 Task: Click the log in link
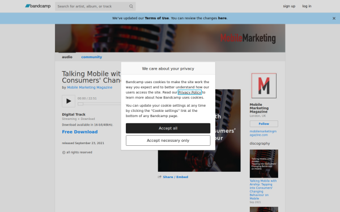coord(307,6)
